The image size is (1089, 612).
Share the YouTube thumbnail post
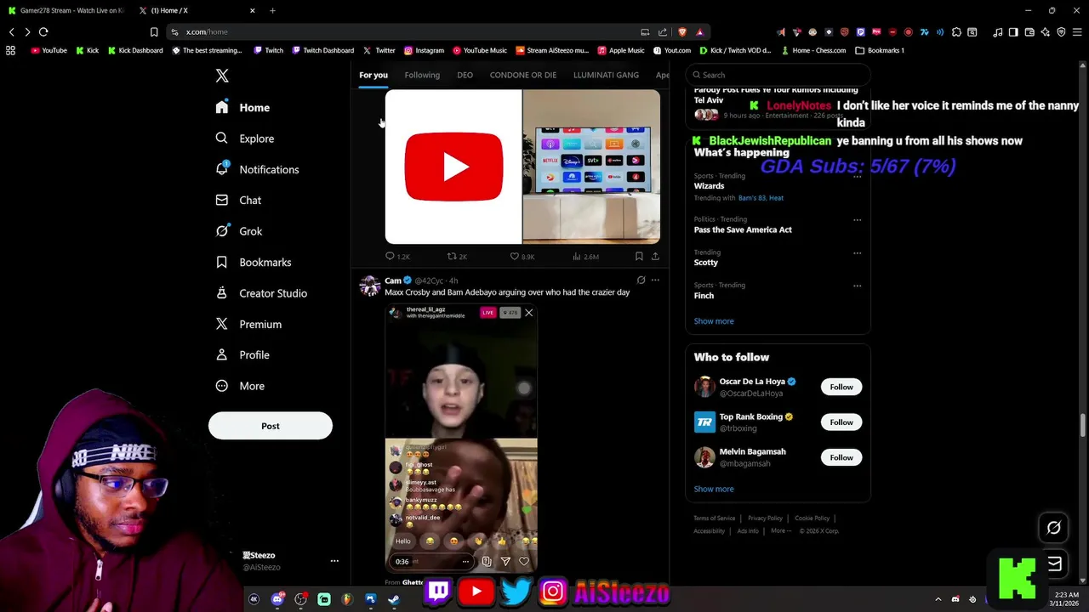click(x=655, y=256)
